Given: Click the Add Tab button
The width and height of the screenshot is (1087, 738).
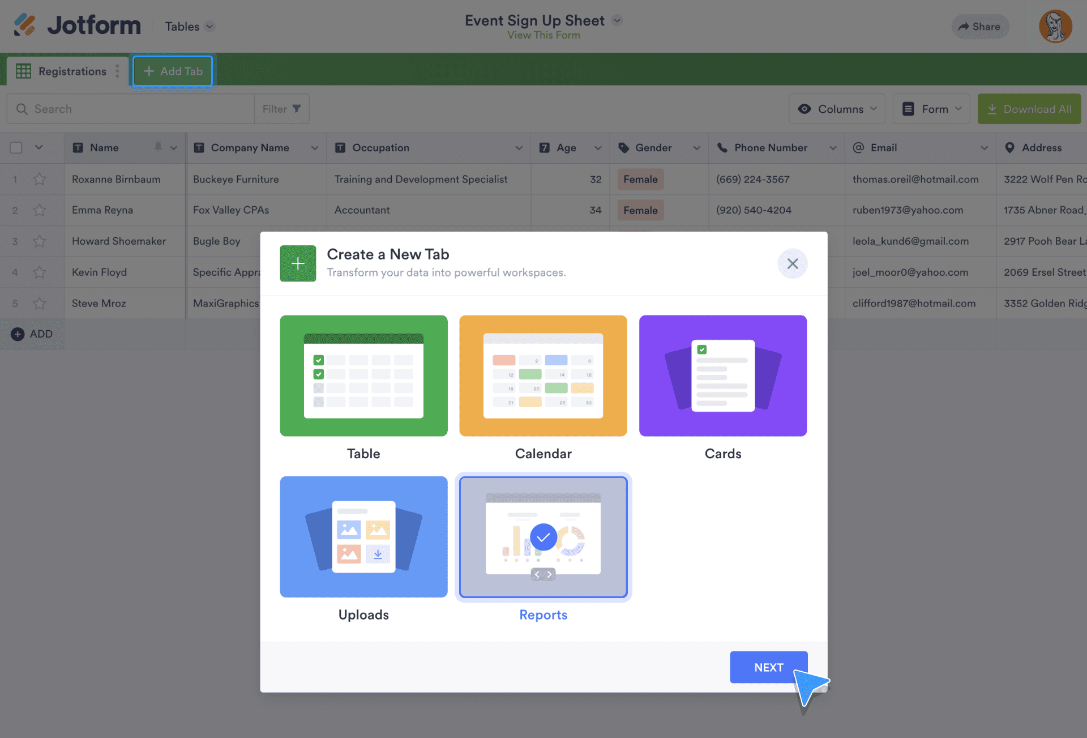Looking at the screenshot, I should [x=173, y=71].
